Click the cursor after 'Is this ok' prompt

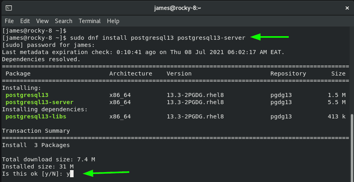click(72, 174)
